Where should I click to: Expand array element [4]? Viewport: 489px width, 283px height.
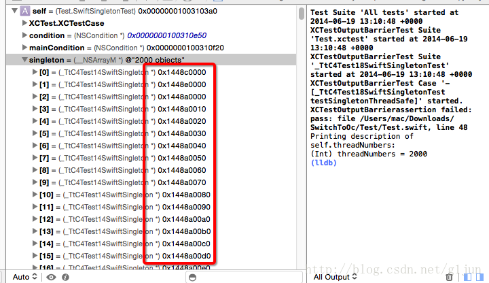click(x=35, y=120)
